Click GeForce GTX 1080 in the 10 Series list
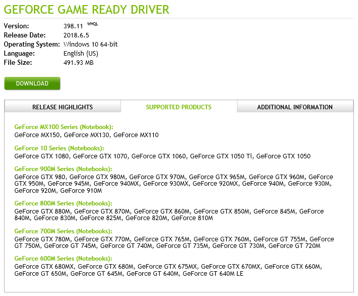The image size is (358, 296). click(42, 156)
